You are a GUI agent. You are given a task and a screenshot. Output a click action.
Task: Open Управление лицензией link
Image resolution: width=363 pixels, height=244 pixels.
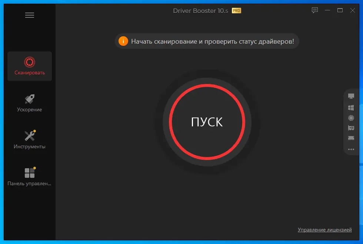click(x=324, y=229)
